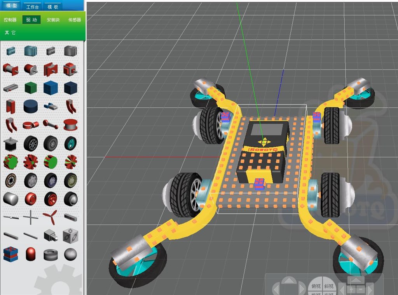Click the zoom in plus button
Viewport: 398px width, 295px height.
(351, 290)
